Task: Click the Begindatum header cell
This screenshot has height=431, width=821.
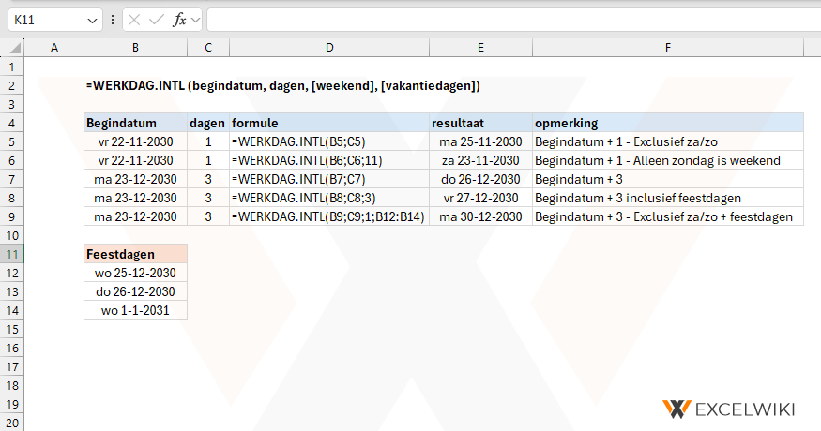Action: 136,123
